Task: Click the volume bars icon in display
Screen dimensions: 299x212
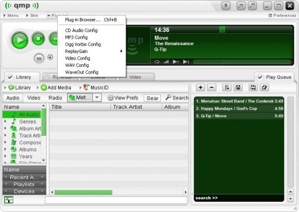Action: click(166, 62)
